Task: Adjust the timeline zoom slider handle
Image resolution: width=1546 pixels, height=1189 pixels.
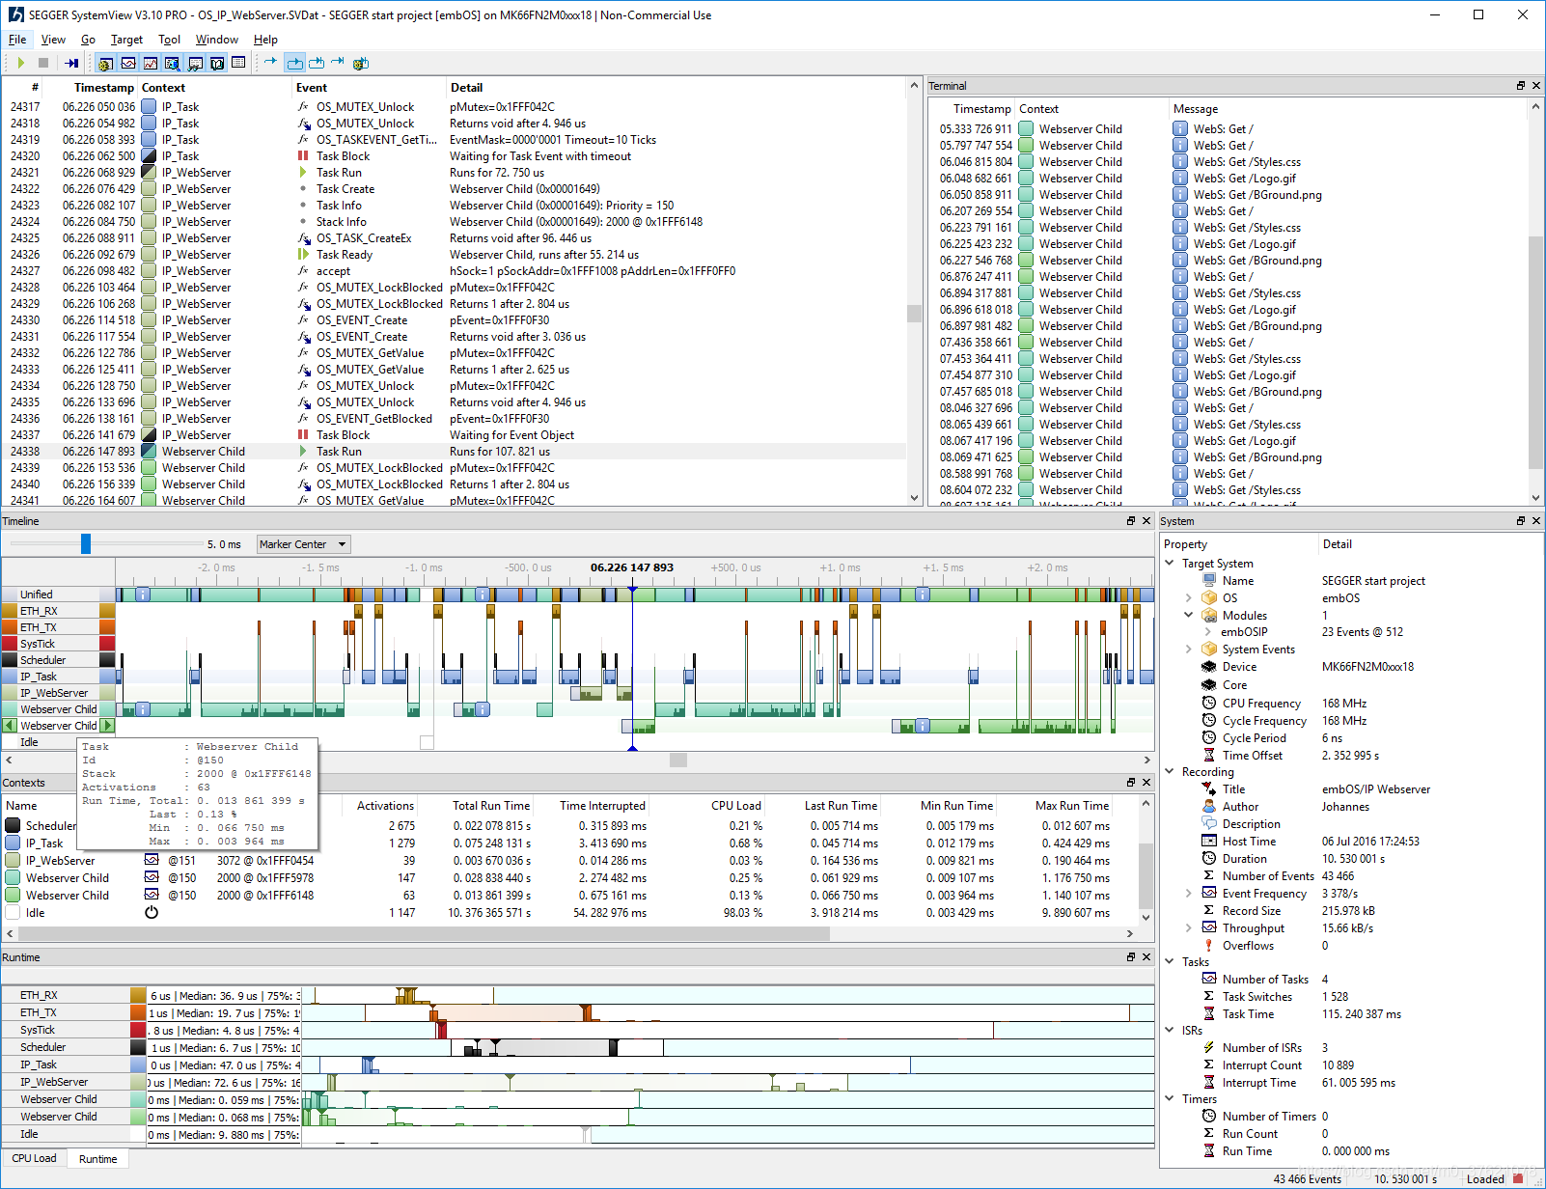Action: pyautogui.click(x=86, y=544)
